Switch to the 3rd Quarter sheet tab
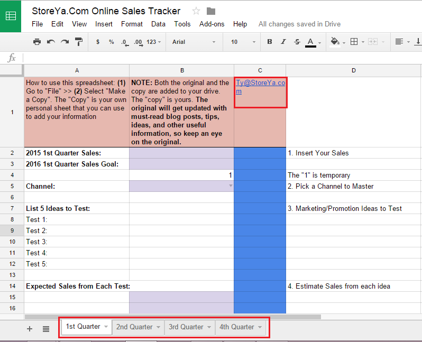 (x=186, y=327)
